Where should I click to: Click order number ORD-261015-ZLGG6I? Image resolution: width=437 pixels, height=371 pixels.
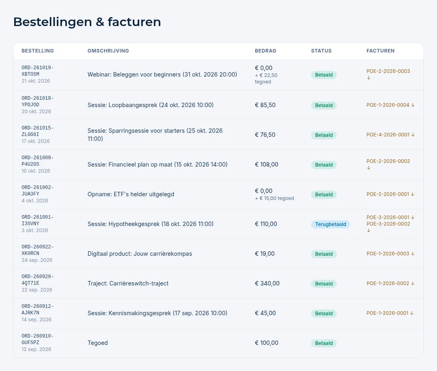tap(38, 131)
